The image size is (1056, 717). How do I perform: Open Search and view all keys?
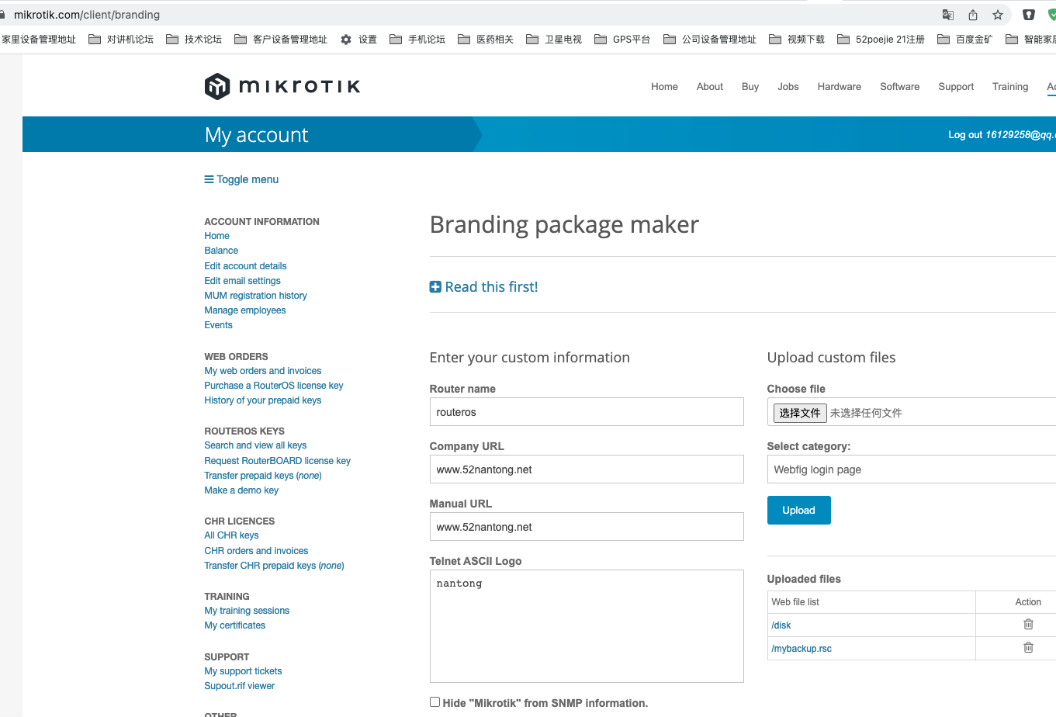255,445
